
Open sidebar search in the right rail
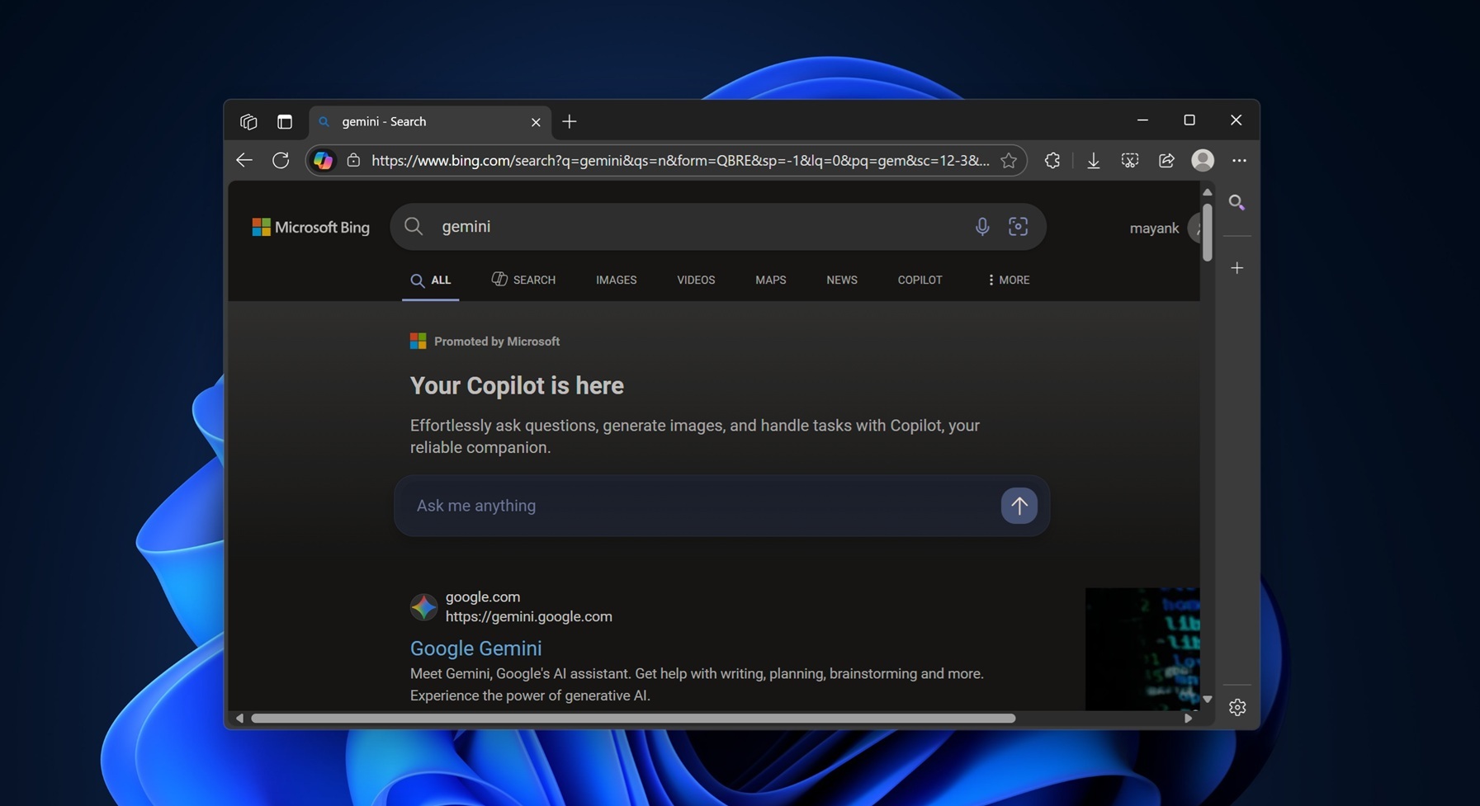pyautogui.click(x=1237, y=202)
